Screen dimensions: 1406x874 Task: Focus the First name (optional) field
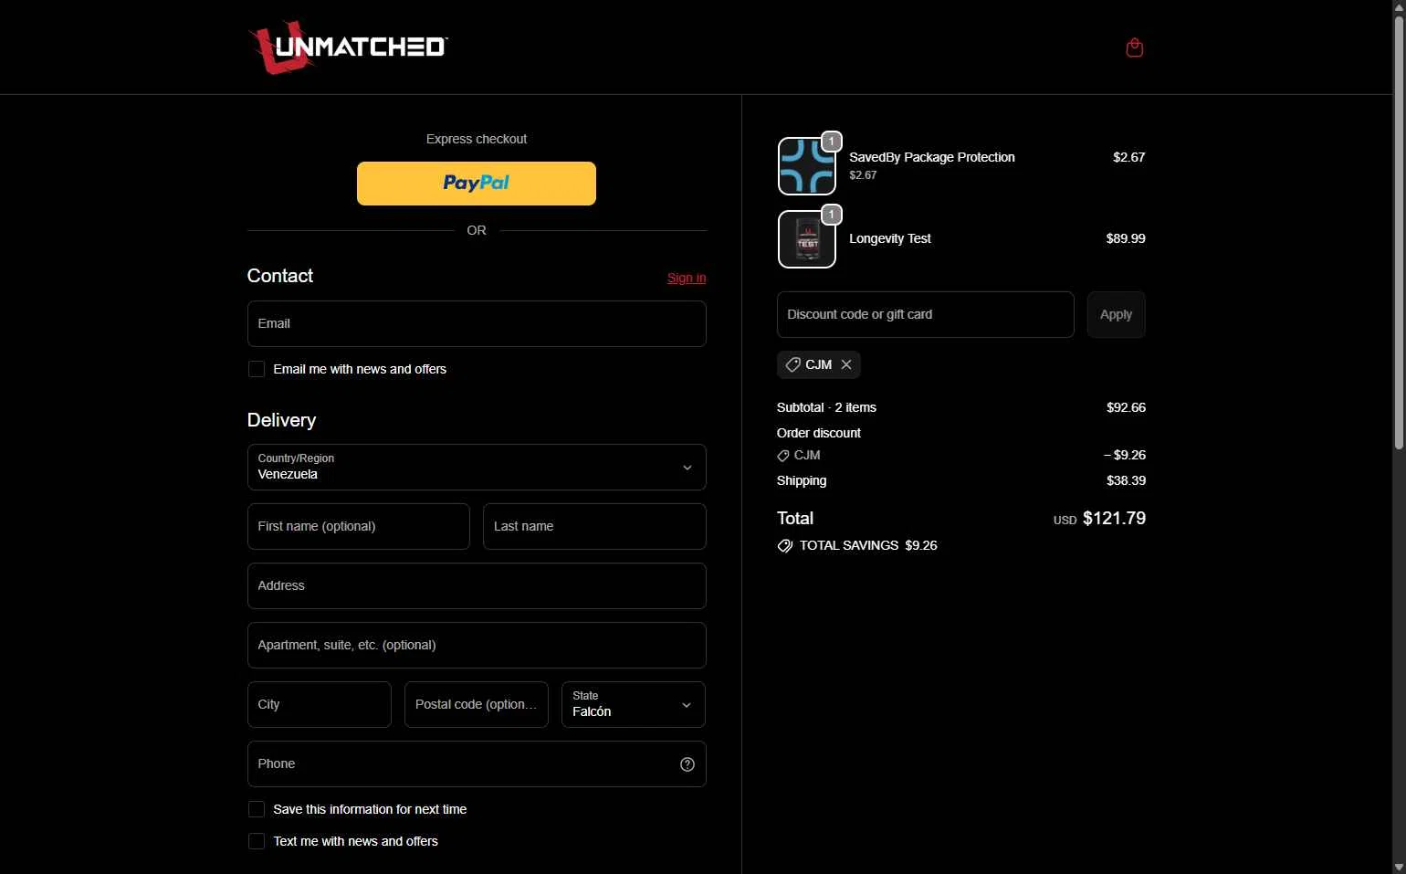[359, 526]
